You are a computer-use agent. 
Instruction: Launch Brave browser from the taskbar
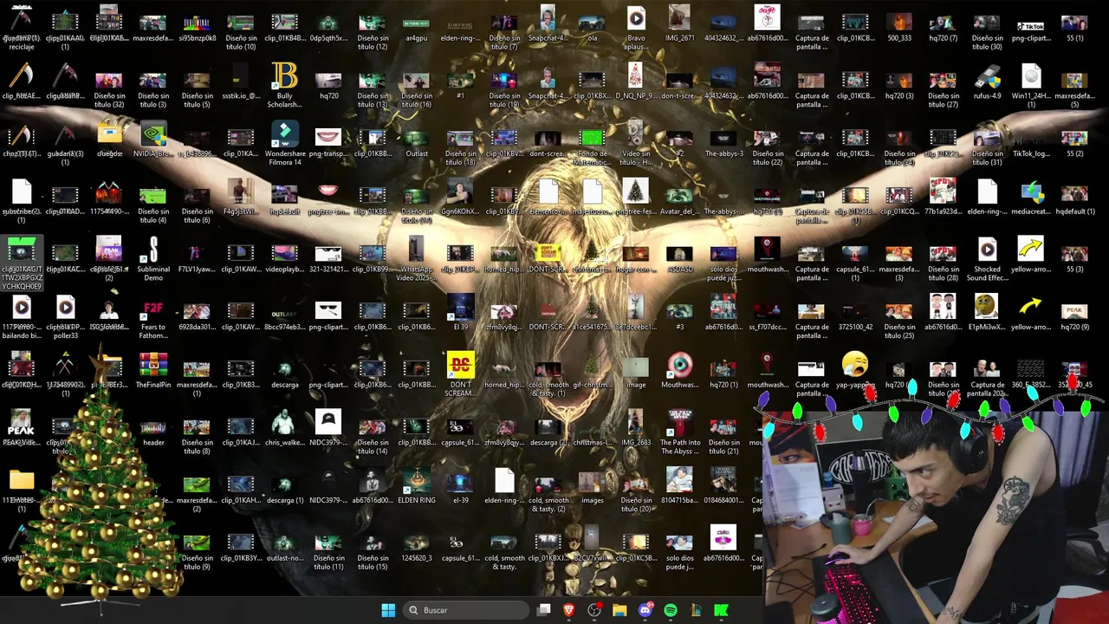click(x=569, y=610)
